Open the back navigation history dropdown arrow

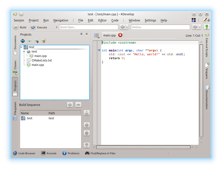[127, 27]
